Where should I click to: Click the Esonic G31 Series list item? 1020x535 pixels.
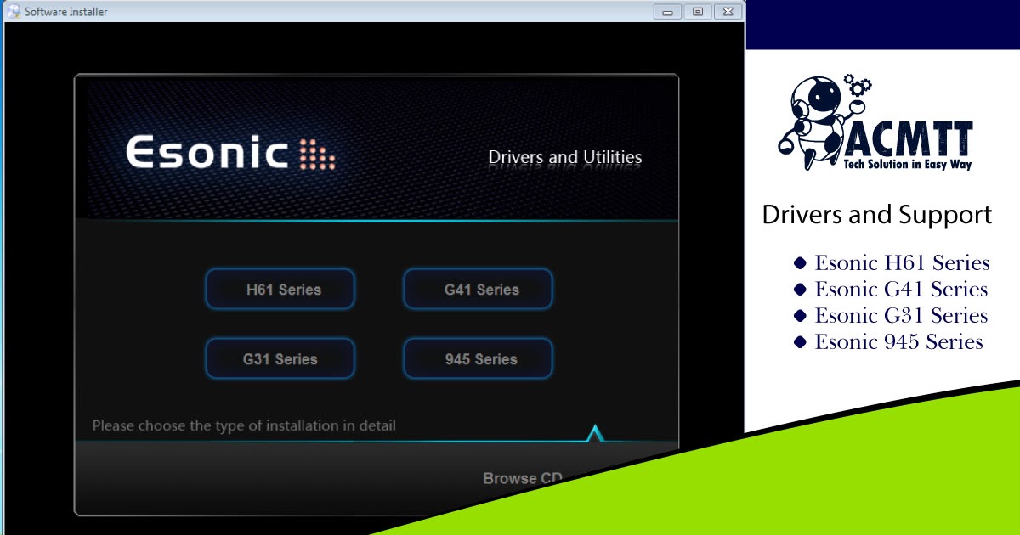tap(891, 315)
